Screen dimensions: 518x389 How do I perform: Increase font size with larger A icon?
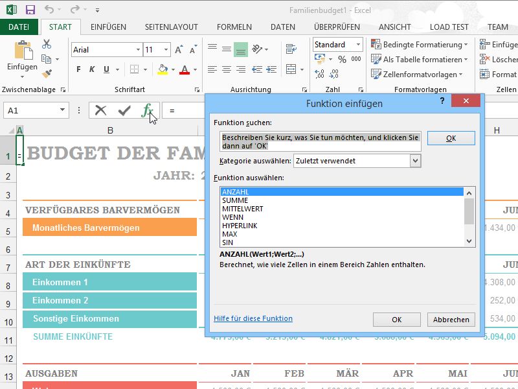point(179,50)
